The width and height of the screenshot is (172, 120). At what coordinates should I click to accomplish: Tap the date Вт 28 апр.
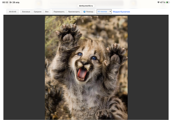click(15, 2)
